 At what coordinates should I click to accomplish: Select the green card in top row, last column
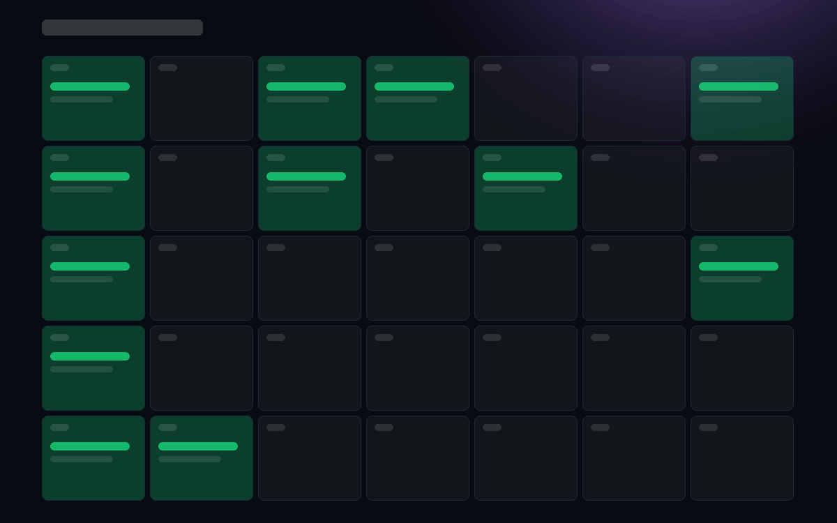point(742,98)
